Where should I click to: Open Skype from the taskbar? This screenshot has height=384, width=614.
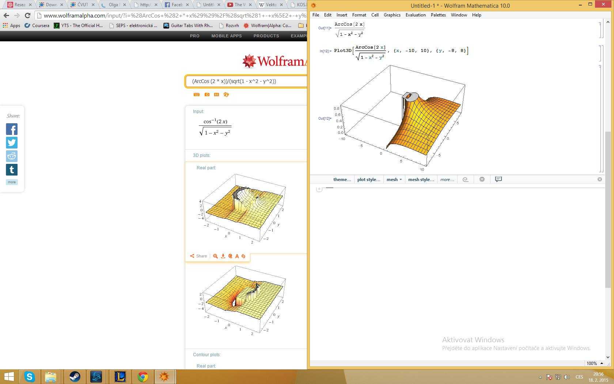[29, 376]
